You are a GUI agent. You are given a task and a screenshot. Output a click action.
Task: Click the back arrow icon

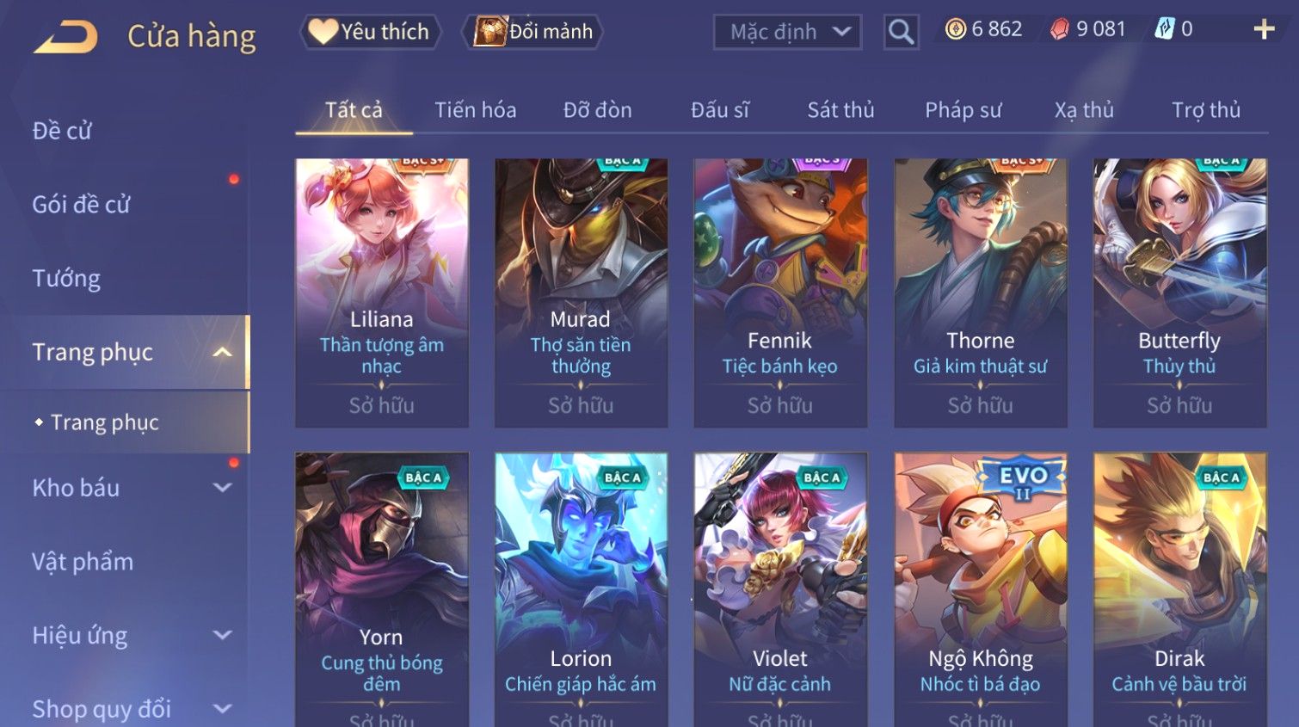[x=65, y=37]
